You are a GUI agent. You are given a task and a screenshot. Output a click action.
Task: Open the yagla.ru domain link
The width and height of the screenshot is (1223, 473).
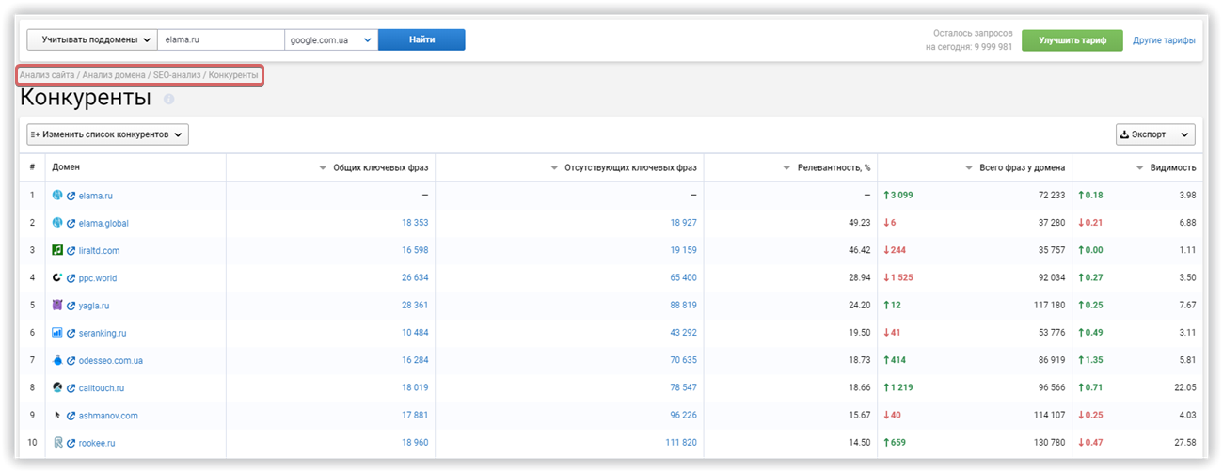(95, 306)
